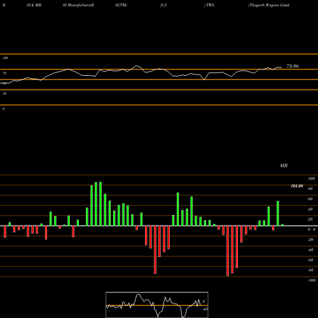318x318 pixels.
Task: Click the 30 label on RSI axis
Action: coord(4,93)
